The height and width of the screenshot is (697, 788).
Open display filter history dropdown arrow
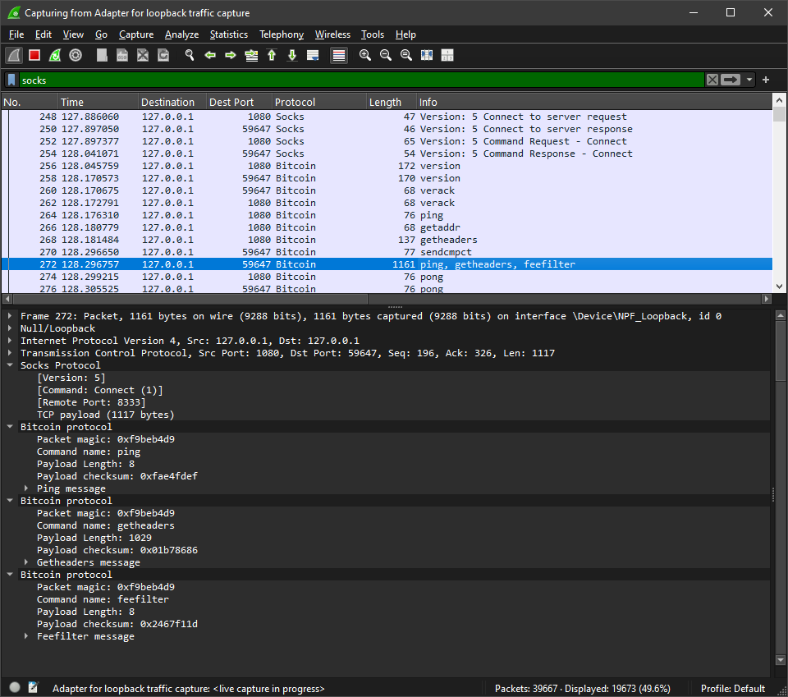click(749, 80)
